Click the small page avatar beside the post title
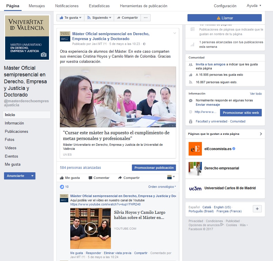This screenshot has width=273, height=261. click(x=65, y=36)
